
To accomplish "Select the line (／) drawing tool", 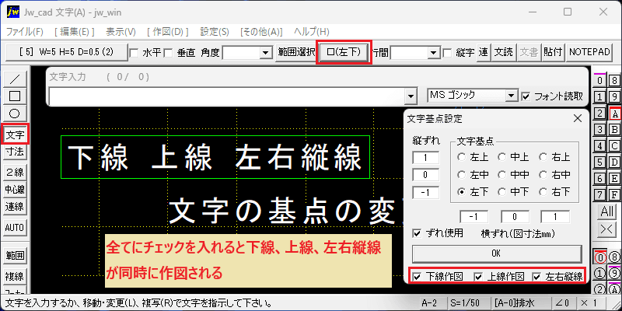I will pyautogui.click(x=15, y=79).
